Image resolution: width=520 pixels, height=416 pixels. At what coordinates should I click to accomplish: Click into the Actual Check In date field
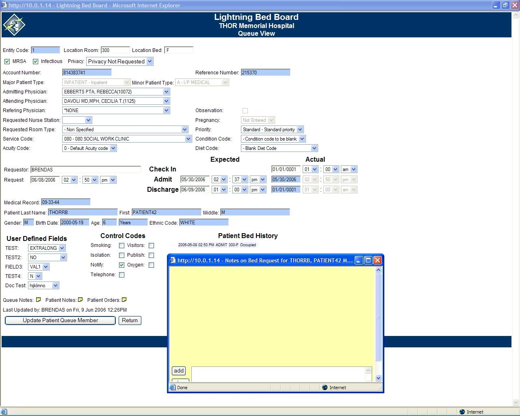286,169
